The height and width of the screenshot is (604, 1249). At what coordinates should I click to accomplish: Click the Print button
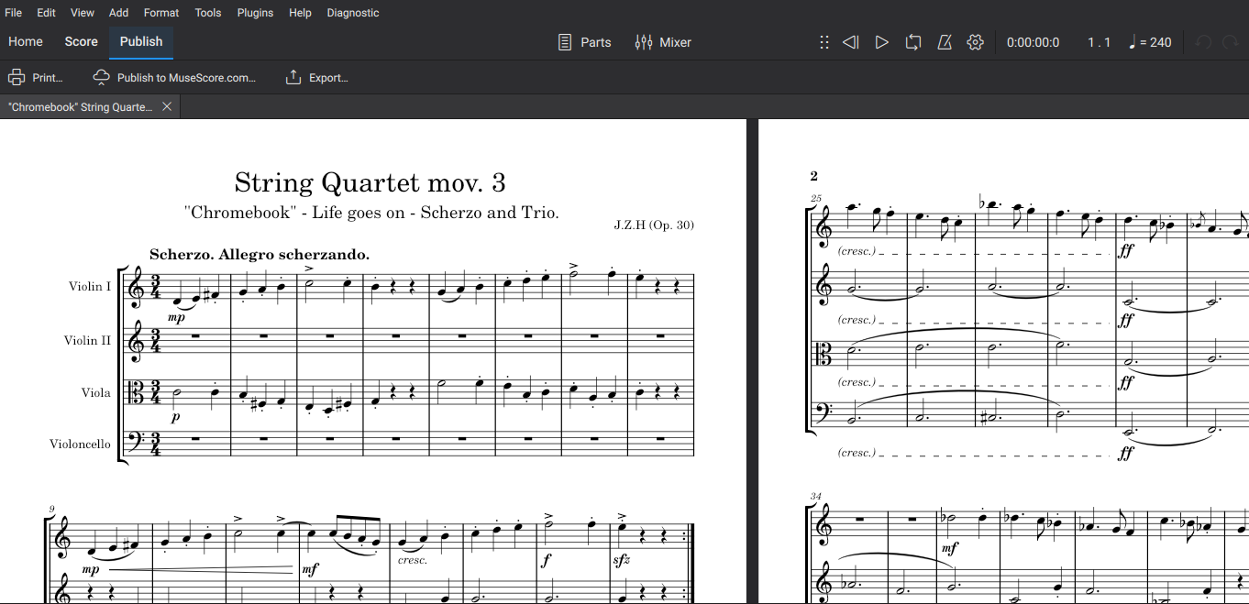(x=36, y=78)
